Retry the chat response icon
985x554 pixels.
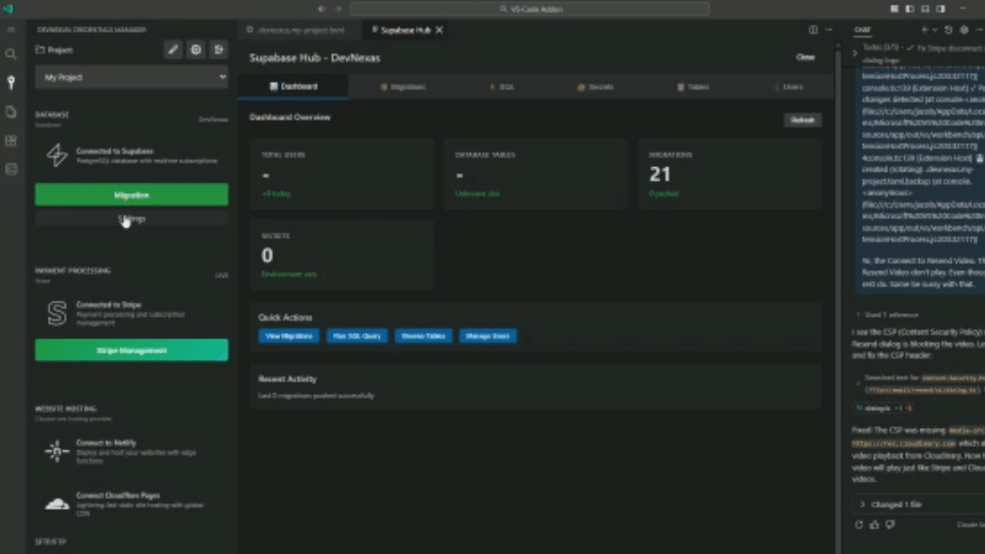(x=859, y=525)
